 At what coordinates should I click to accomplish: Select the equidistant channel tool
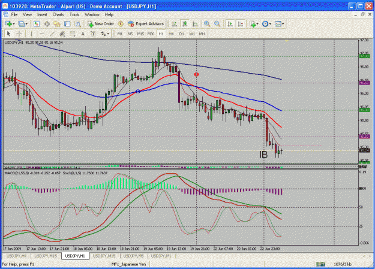62,34
